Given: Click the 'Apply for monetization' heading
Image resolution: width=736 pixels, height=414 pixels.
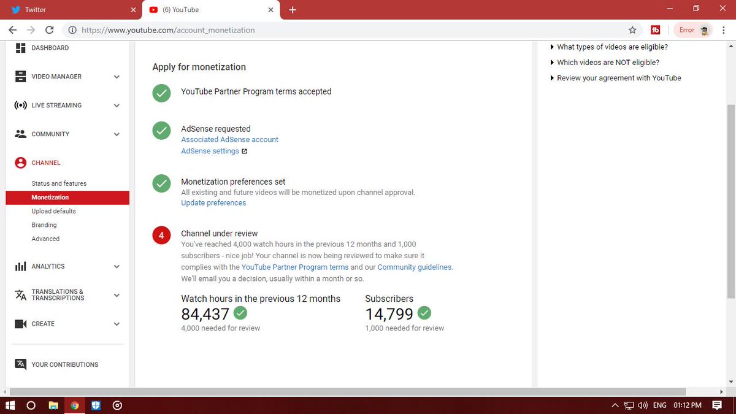Looking at the screenshot, I should tap(199, 67).
